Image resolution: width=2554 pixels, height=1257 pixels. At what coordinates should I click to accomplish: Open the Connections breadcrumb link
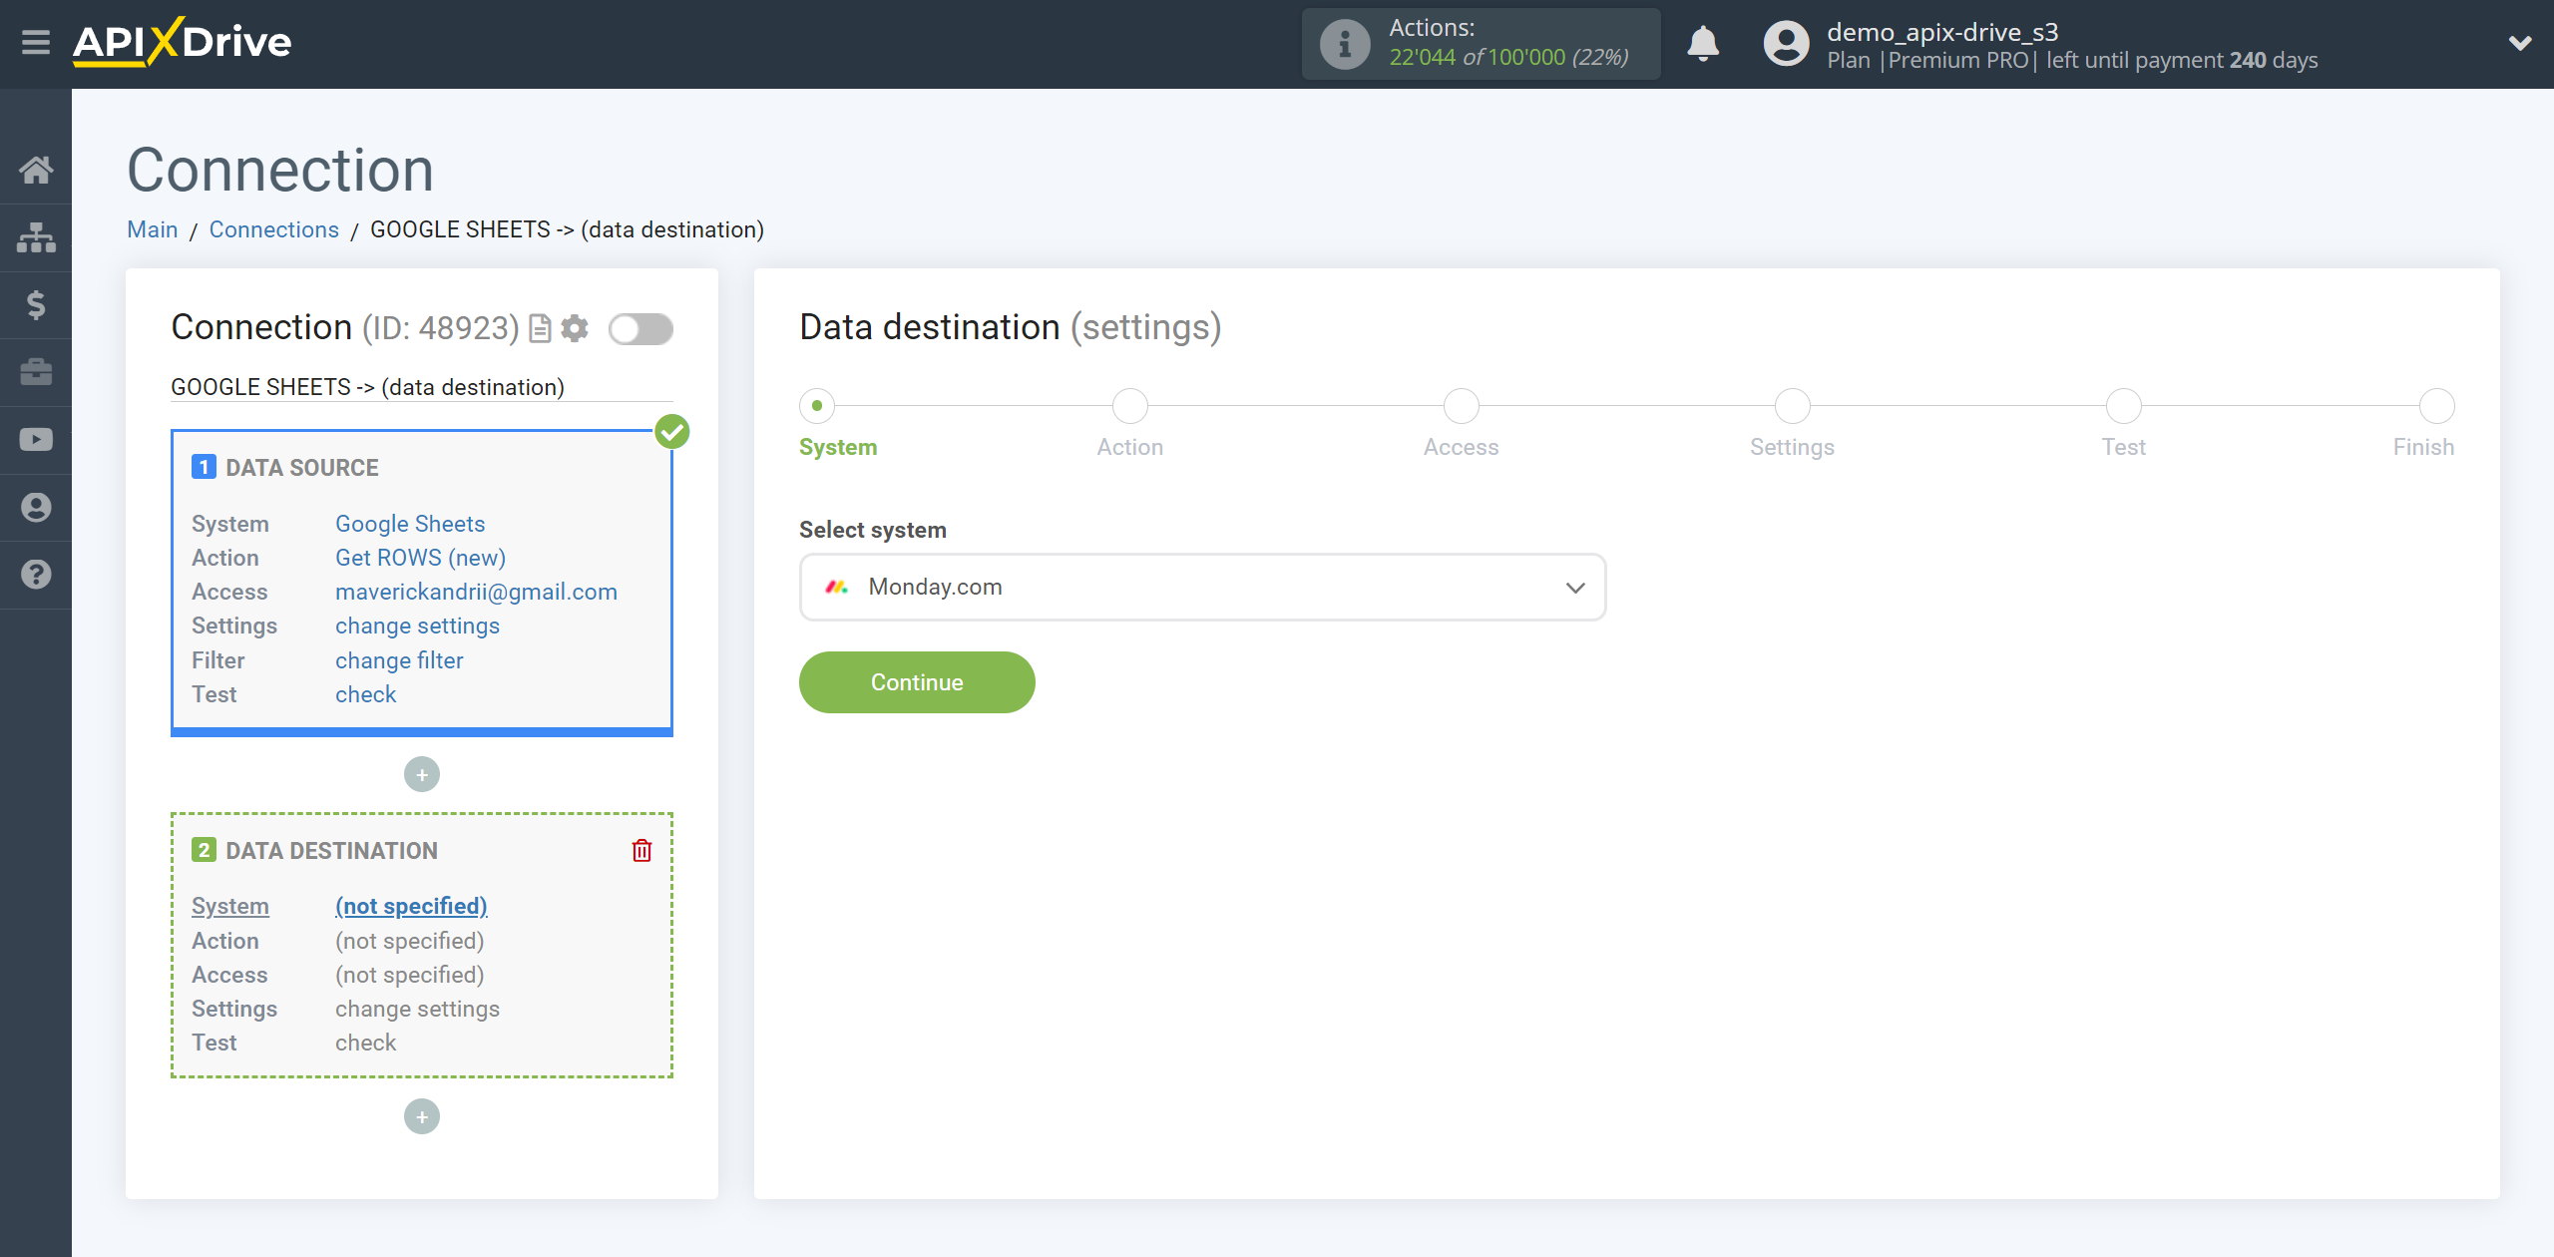(273, 227)
